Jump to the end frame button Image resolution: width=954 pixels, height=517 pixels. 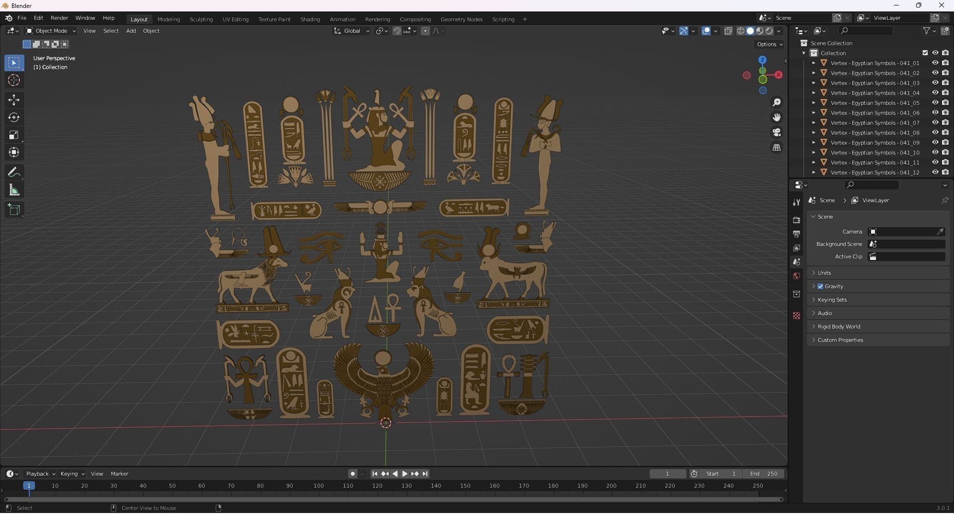tap(425, 474)
